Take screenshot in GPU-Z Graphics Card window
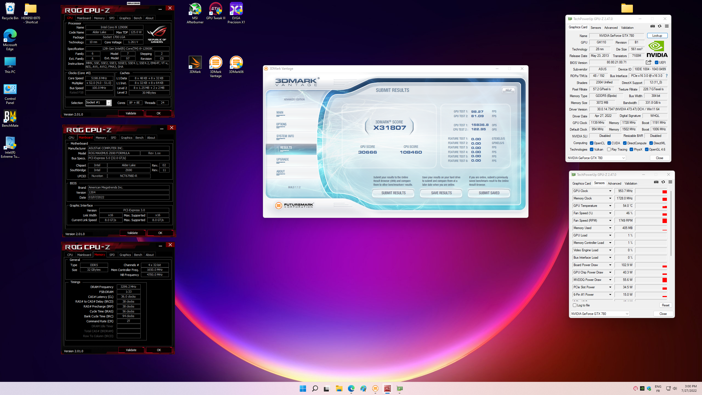 pos(652,26)
